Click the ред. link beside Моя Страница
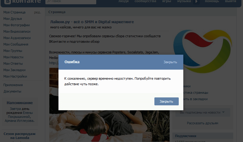The height and width of the screenshot is (142, 243). [37, 12]
